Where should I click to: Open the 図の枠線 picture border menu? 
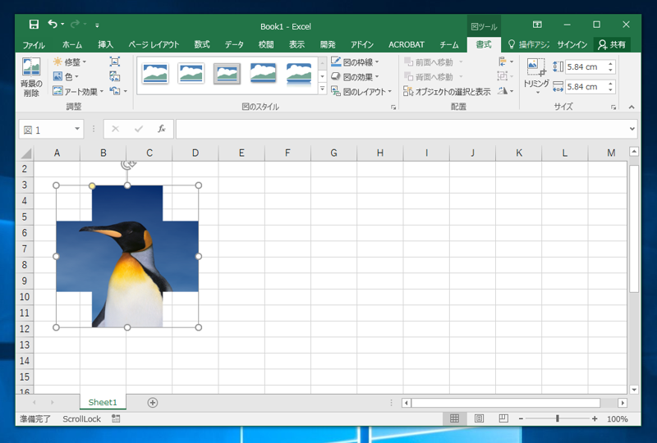click(355, 62)
